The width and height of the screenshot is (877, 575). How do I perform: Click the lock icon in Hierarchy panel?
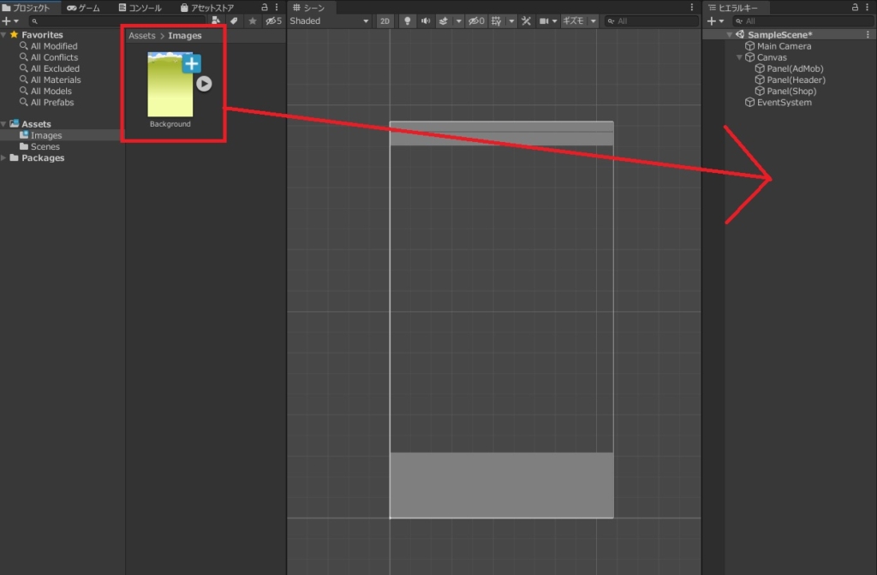[855, 8]
